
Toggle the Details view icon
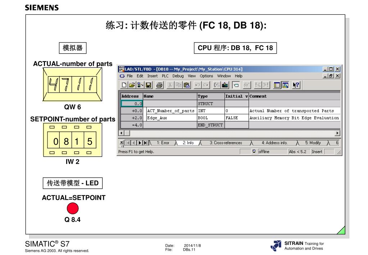click(x=285, y=85)
